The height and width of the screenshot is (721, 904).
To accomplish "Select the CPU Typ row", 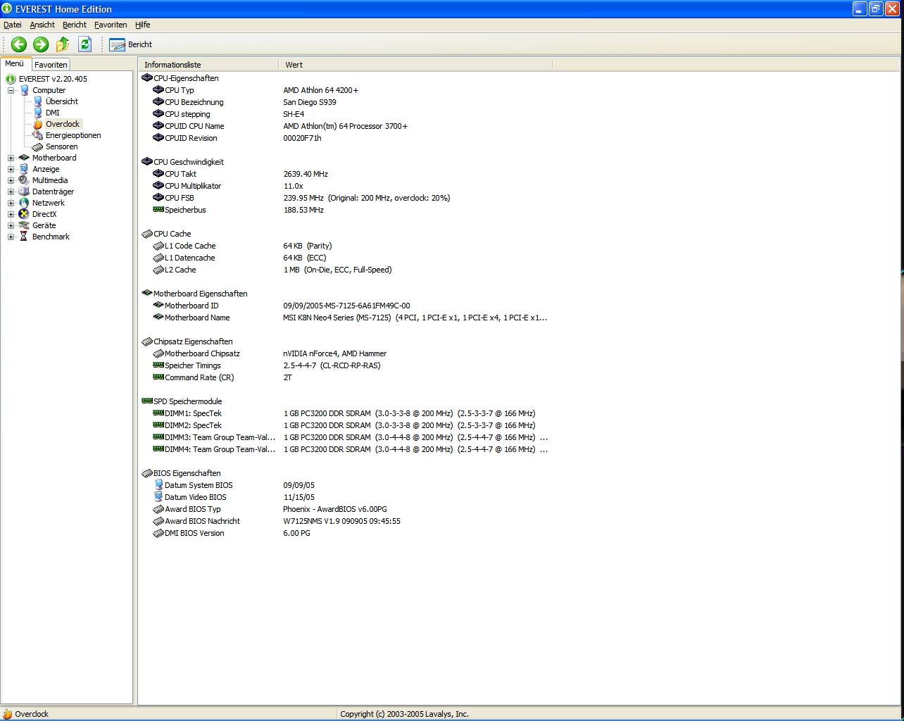I will coord(345,90).
